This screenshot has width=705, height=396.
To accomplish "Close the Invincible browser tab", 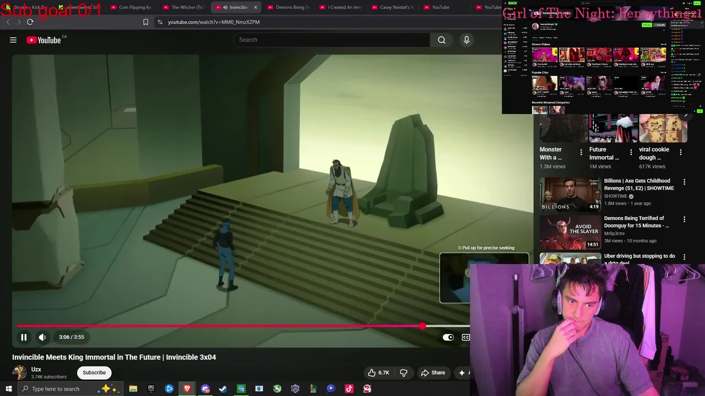I will [x=255, y=7].
